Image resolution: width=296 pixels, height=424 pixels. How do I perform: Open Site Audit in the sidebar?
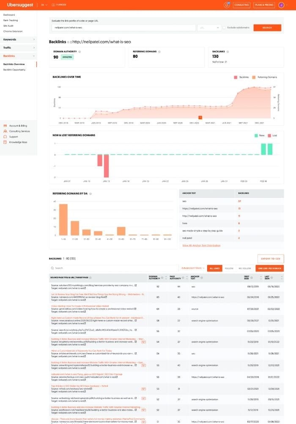point(8,26)
